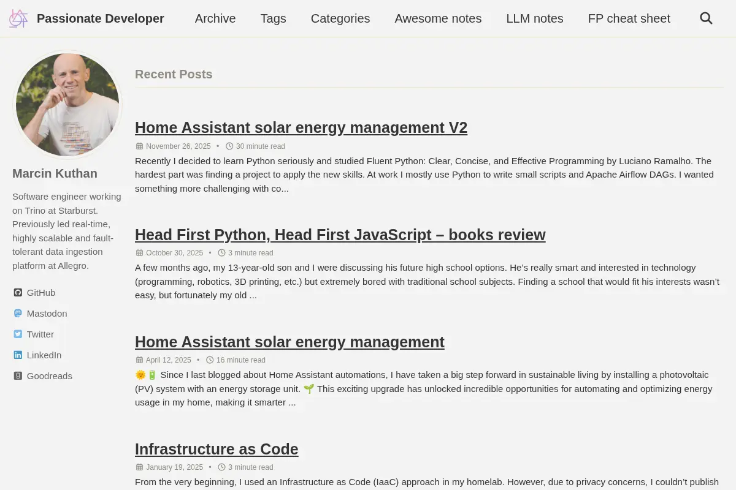Viewport: 736px width, 490px height.
Task: Click the January 19, 2025 date
Action: click(x=174, y=467)
